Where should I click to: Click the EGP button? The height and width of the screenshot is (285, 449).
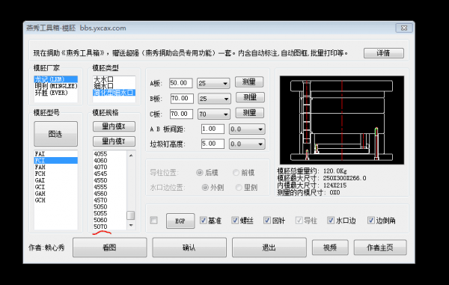click(x=180, y=221)
